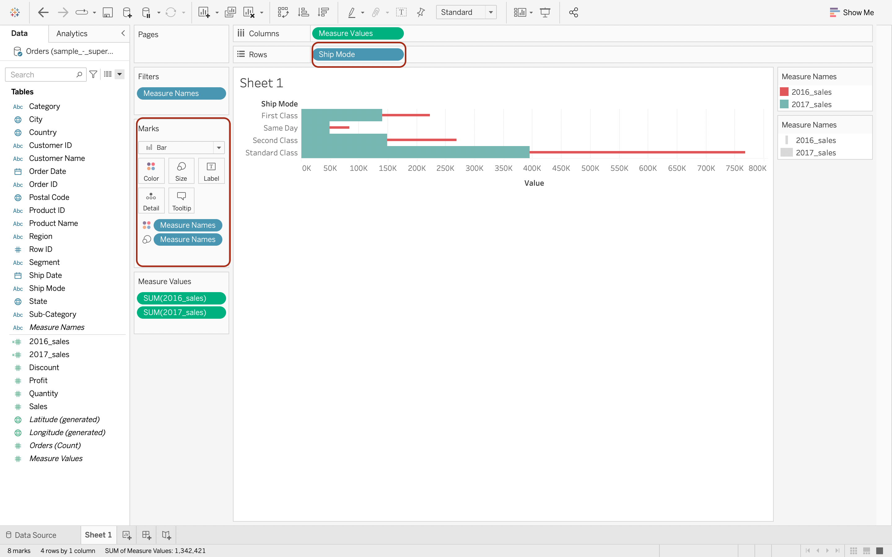Open the Data Source tab
Viewport: 892px width, 557px height.
tap(32, 535)
